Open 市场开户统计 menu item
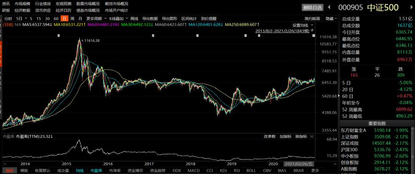415x174 pixels. tap(116, 11)
